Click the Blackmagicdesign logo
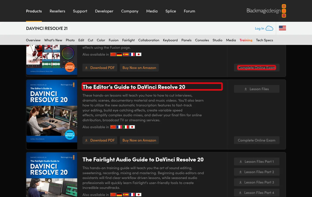Image resolution: width=312 pixels, height=197 pixels. (266, 11)
